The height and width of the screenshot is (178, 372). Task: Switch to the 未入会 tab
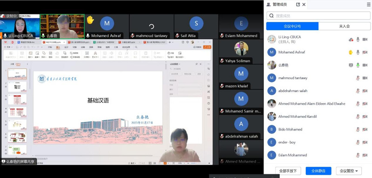[344, 26]
